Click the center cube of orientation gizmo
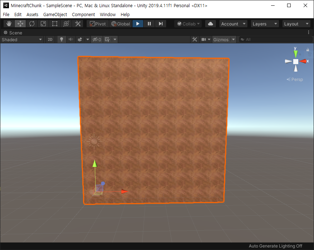Screen dimensions: 314x250 [x=296, y=62]
